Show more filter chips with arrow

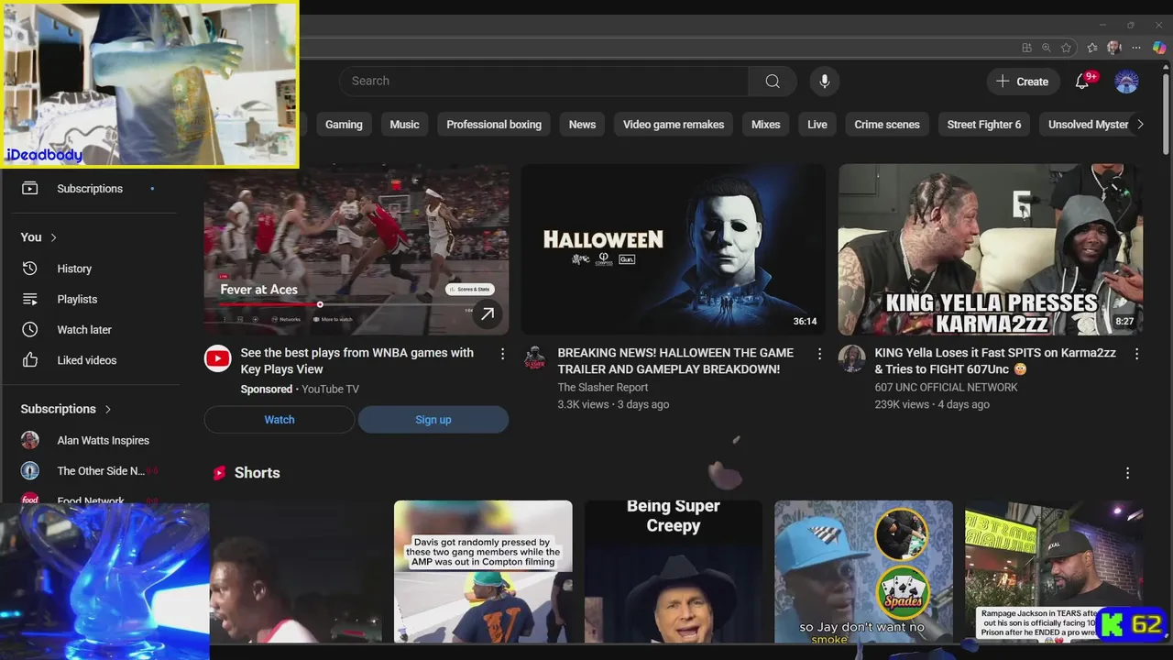pos(1140,125)
